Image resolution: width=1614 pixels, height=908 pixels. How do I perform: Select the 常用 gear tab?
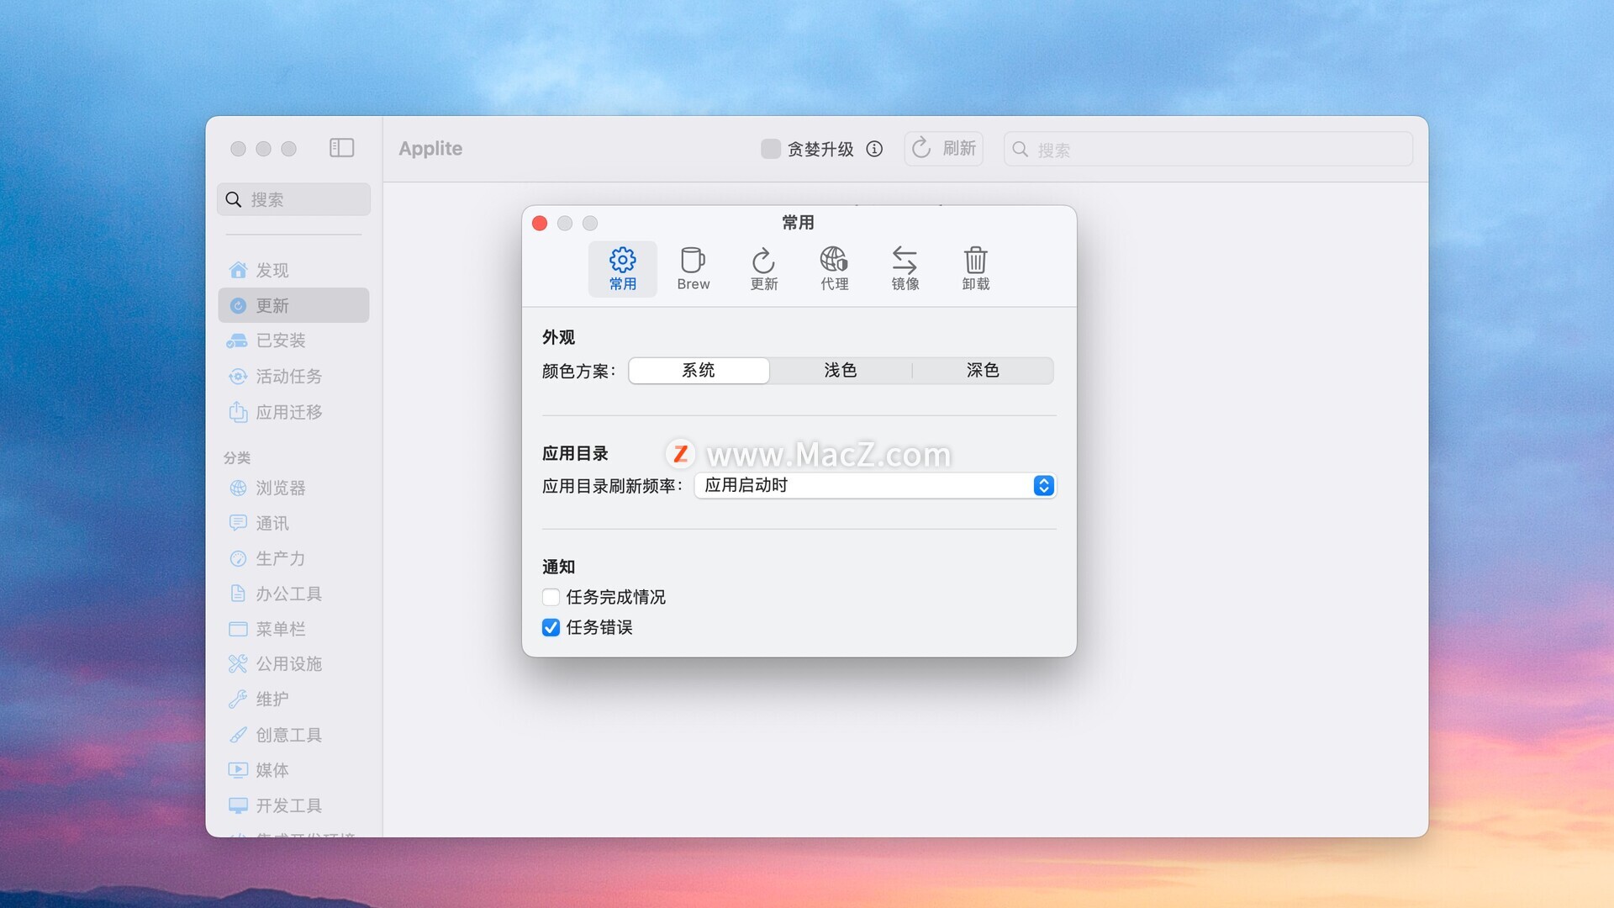point(622,268)
